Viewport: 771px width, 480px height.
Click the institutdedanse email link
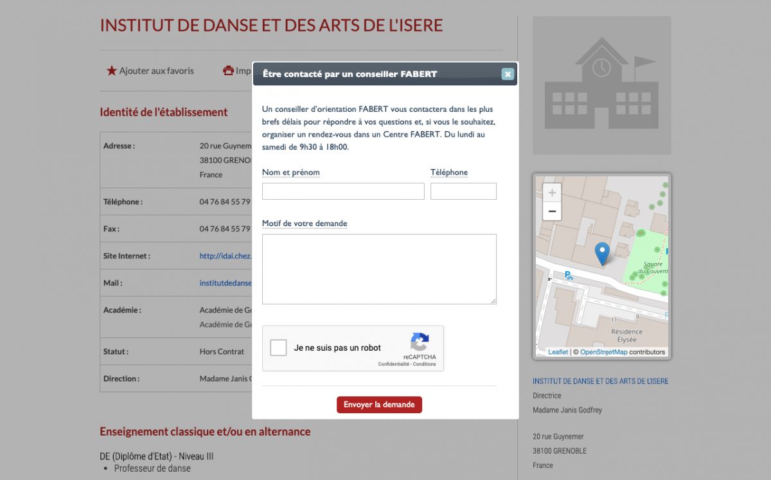coord(226,283)
